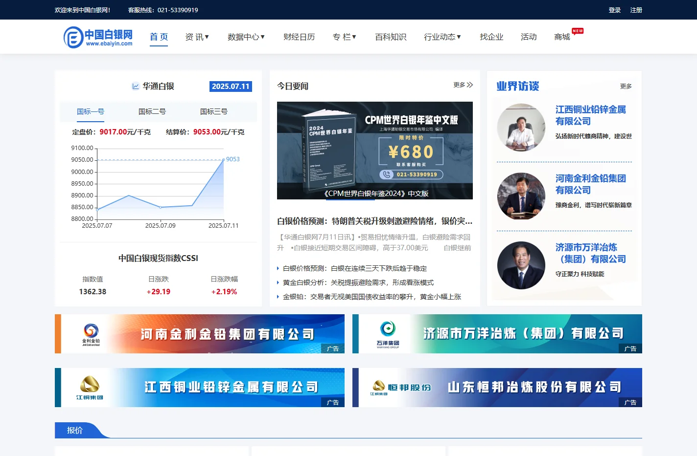Click the 注册 link
697x456 pixels.
636,10
